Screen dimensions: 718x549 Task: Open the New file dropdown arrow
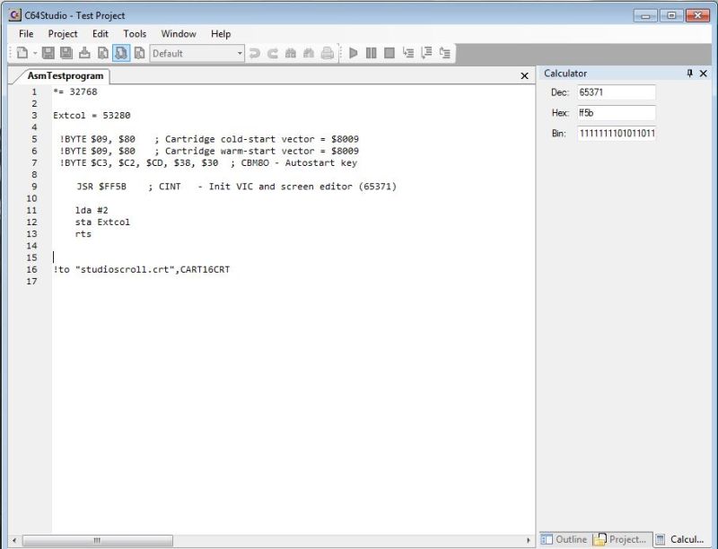pyautogui.click(x=36, y=53)
